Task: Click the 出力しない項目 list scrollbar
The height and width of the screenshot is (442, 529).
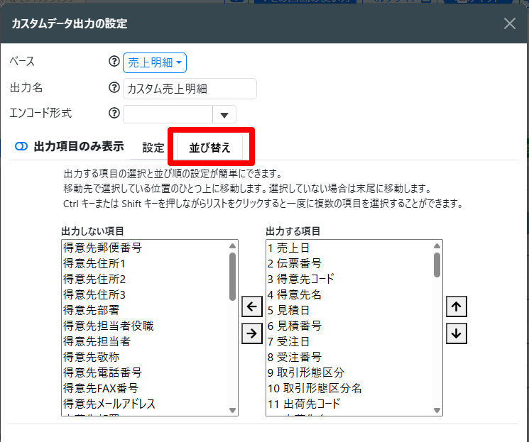Action: coord(232,275)
